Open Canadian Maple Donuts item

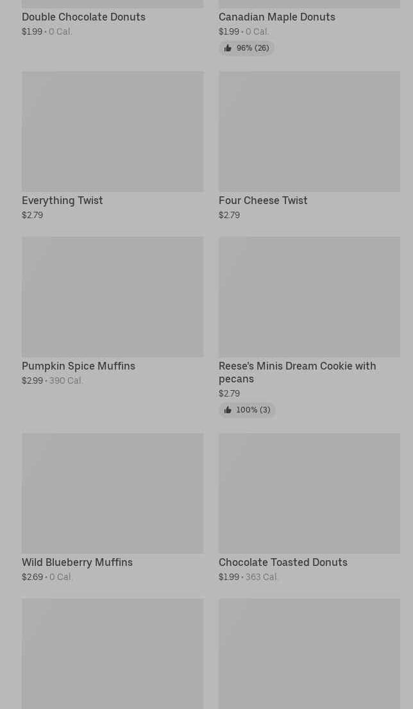(276, 17)
